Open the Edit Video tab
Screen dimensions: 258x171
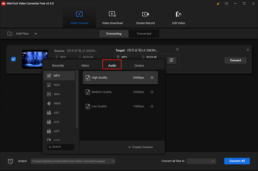179,18
